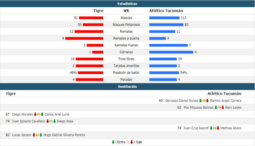Select the Estadísticas section header
The width and height of the screenshot is (255, 146).
pyautogui.click(x=127, y=4)
